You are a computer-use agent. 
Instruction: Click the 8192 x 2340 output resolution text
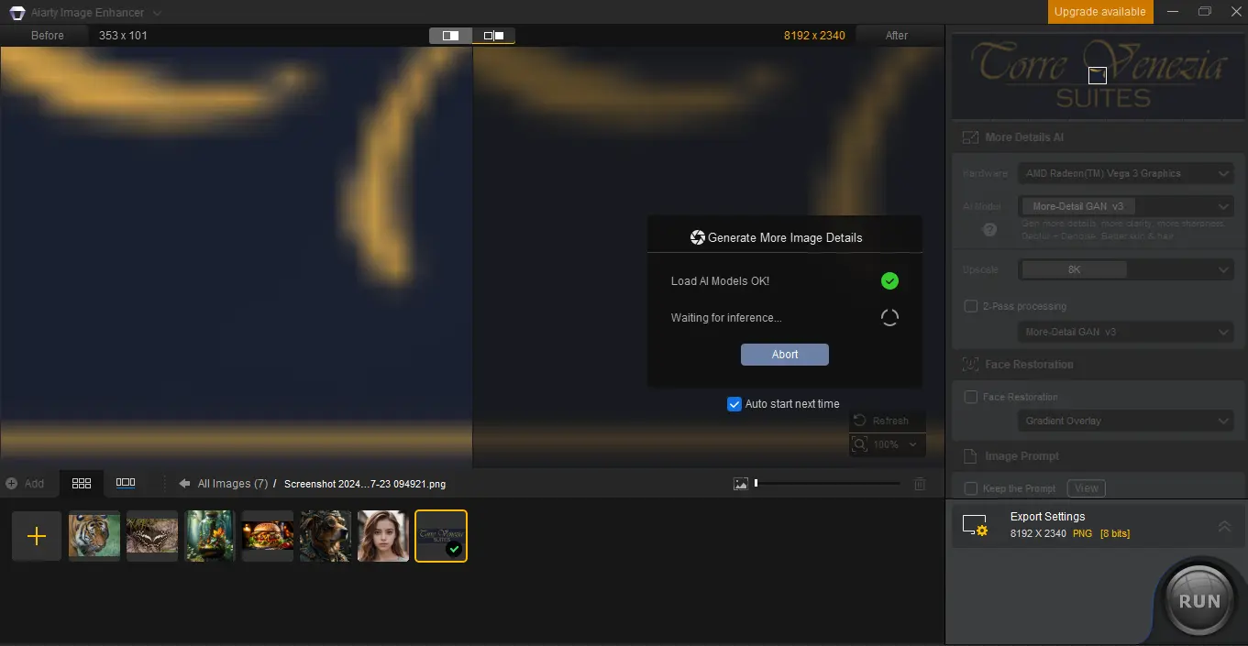pos(814,36)
